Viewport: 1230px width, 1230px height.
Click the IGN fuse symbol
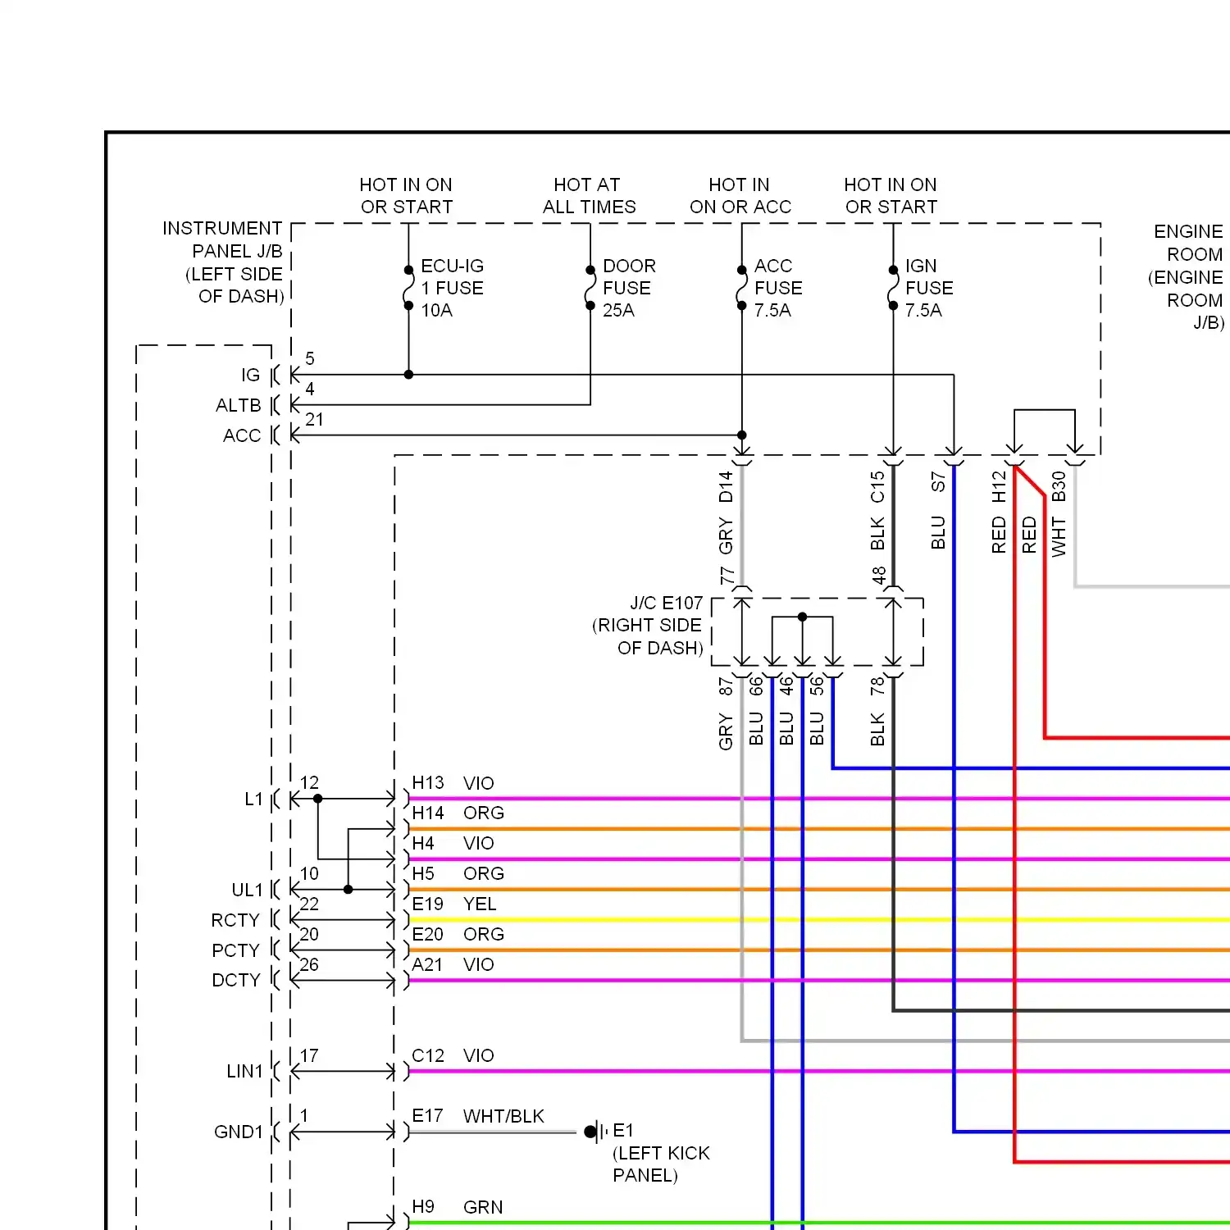click(x=893, y=288)
